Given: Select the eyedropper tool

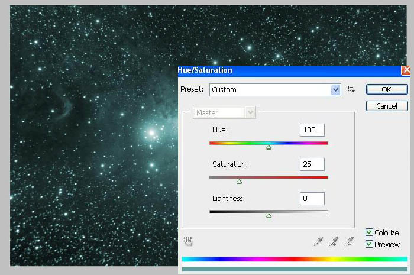Looking at the screenshot, I should pos(318,241).
